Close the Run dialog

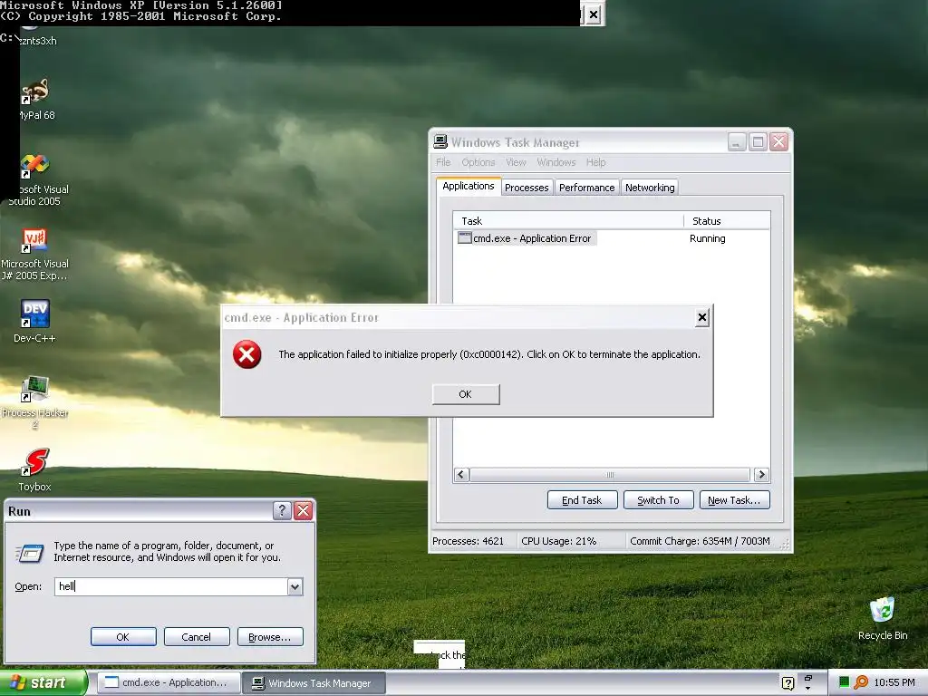point(303,511)
